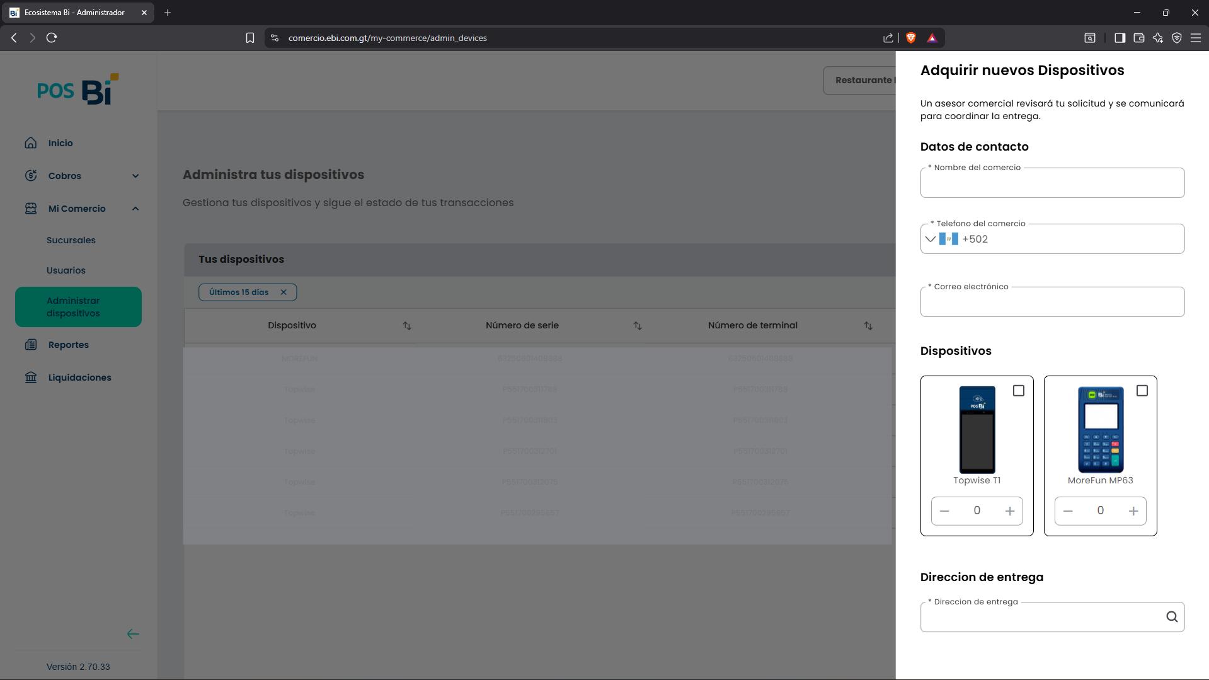
Task: Increase Topwise T1 quantity with plus
Action: point(1009,511)
